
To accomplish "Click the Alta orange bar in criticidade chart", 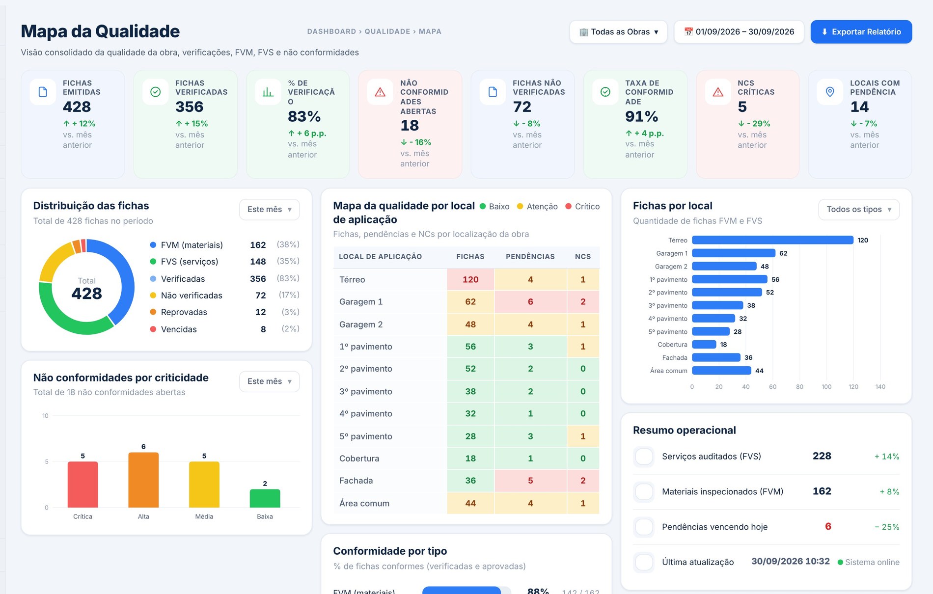I will (143, 480).
